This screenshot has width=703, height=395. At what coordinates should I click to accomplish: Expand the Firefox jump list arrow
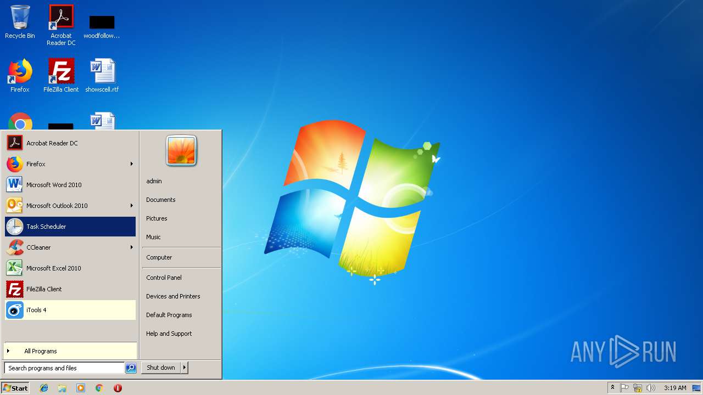pos(132,164)
